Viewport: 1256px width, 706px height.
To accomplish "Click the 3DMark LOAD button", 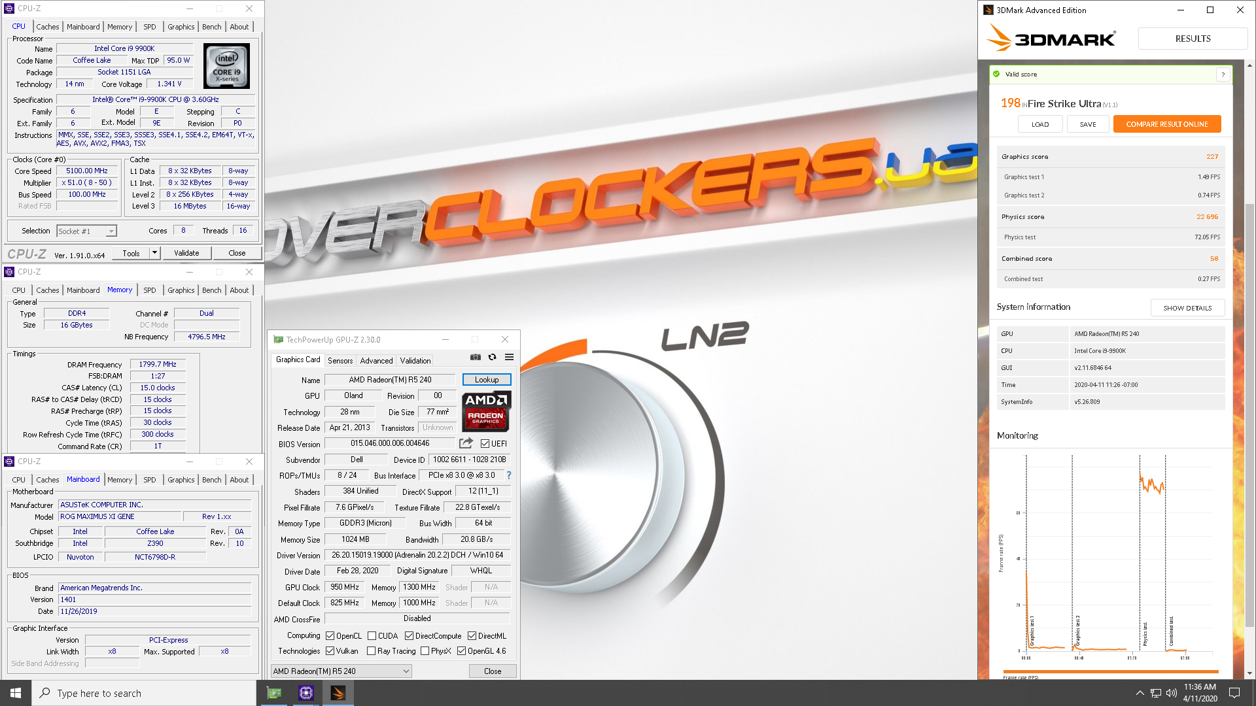I will point(1040,124).
